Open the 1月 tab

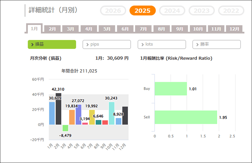click(x=34, y=29)
